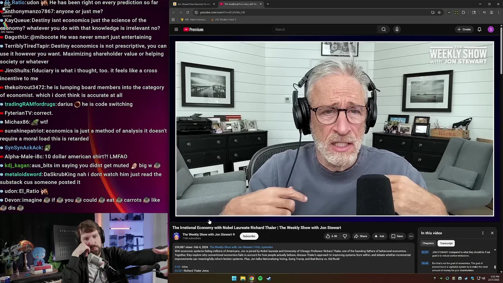
Task: Click the Ask button under the video
Action: [379, 236]
